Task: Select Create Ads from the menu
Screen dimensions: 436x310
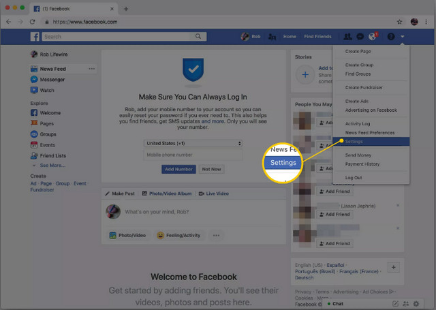Action: [x=357, y=102]
